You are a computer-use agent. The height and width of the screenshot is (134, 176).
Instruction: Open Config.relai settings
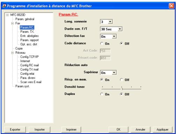coord(27,74)
